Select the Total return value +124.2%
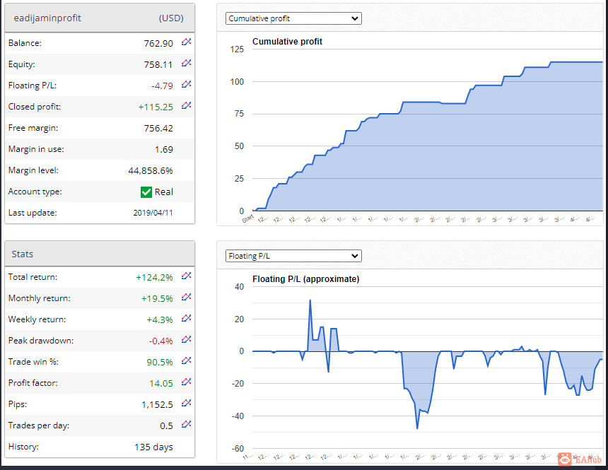Image resolution: width=608 pixels, height=470 pixels. pos(154,277)
